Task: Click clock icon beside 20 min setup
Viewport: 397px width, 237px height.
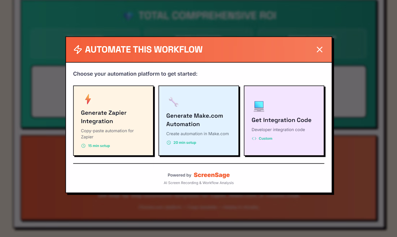Action: 169,143
